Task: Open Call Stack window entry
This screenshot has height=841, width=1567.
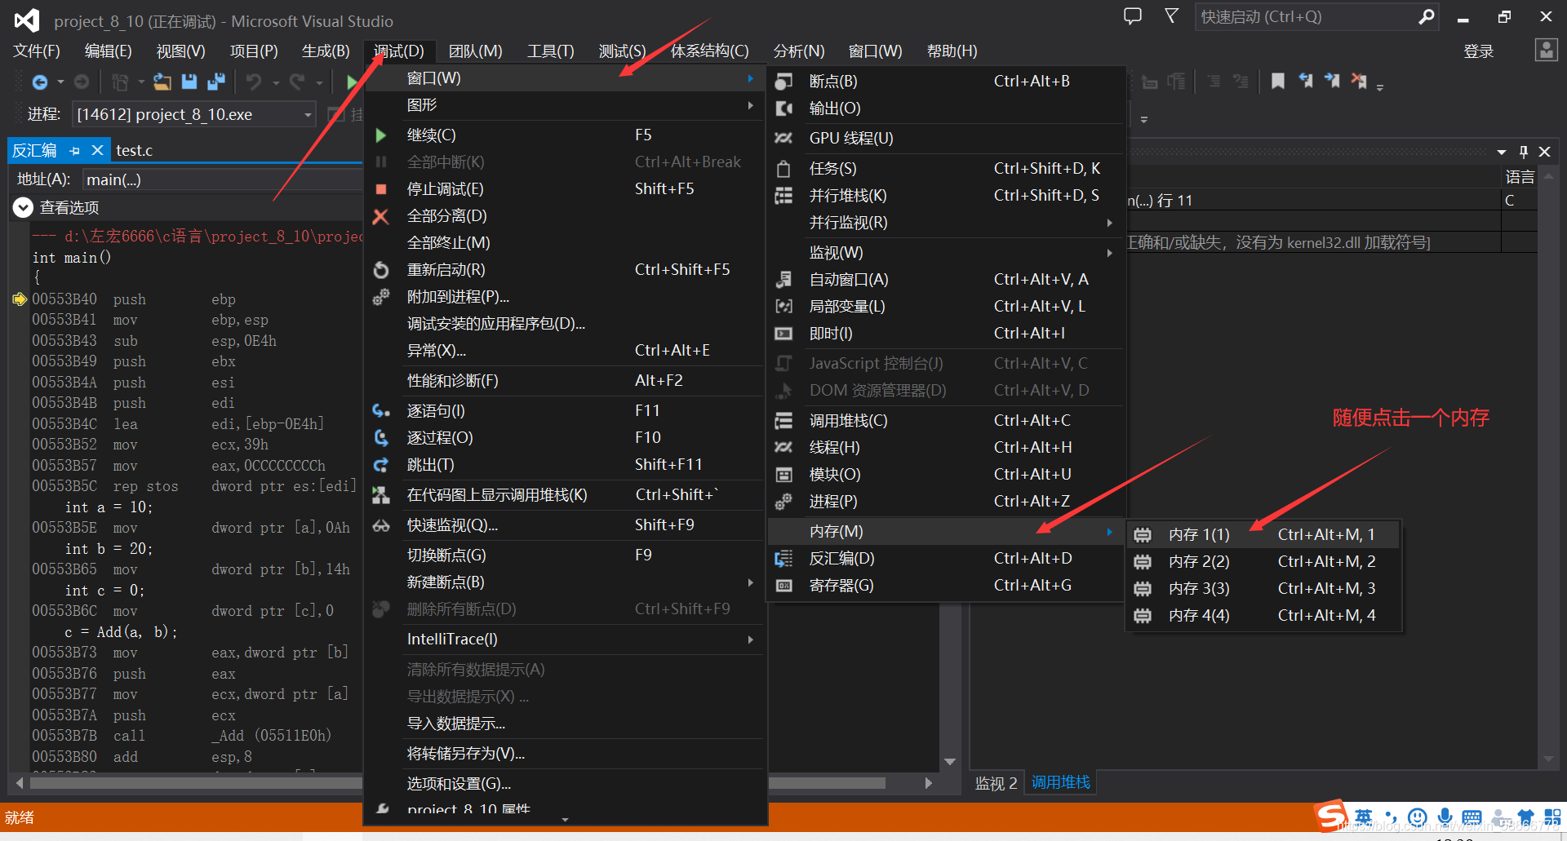Action: (x=946, y=420)
